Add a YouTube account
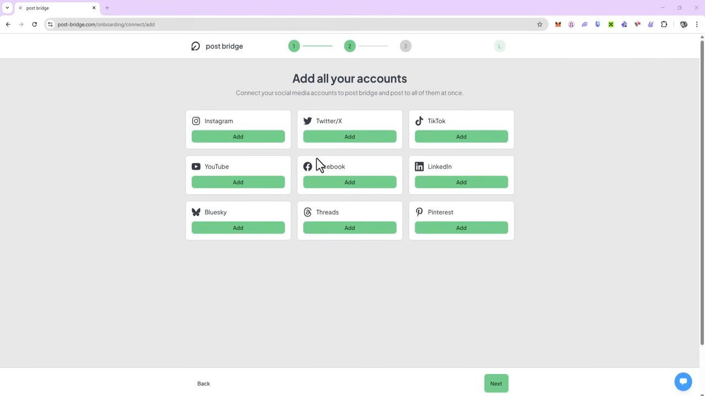Image resolution: width=705 pixels, height=396 pixels. pyautogui.click(x=238, y=182)
